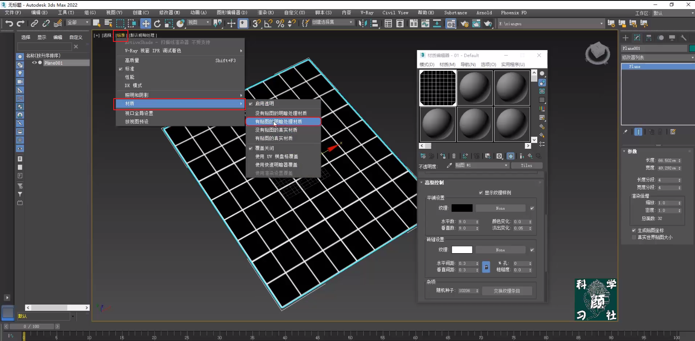Open the 贴图 #1 map dropdown
This screenshot has height=341, width=695.
[482, 165]
